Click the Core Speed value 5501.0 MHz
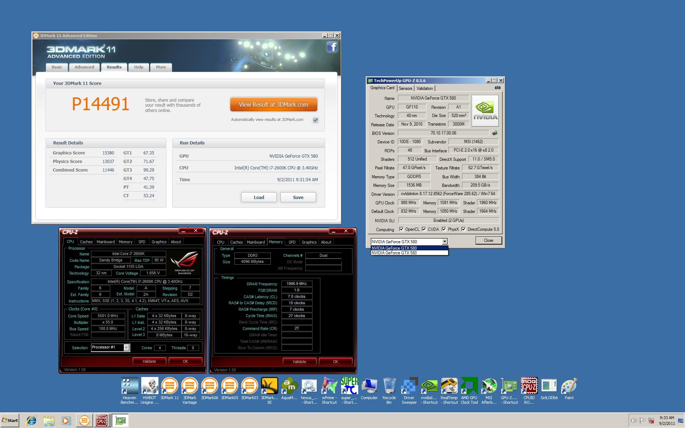Viewport: 685px width, 428px height. click(x=108, y=316)
